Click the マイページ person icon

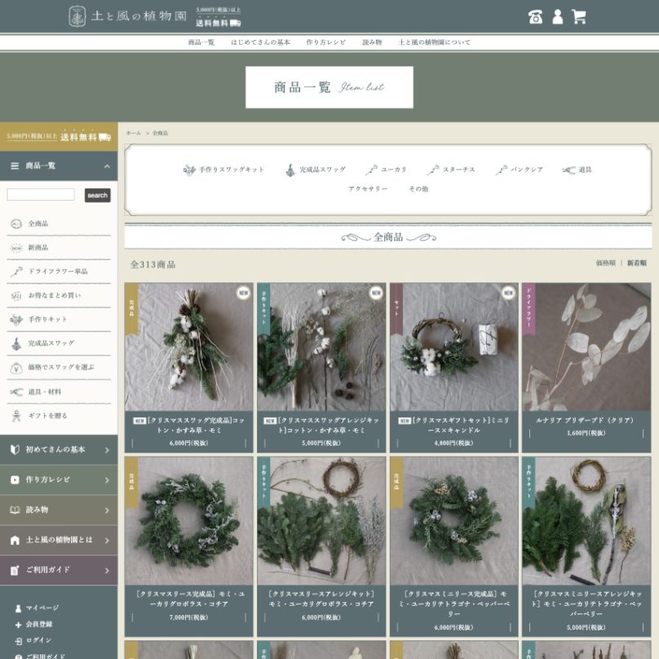click(18, 608)
